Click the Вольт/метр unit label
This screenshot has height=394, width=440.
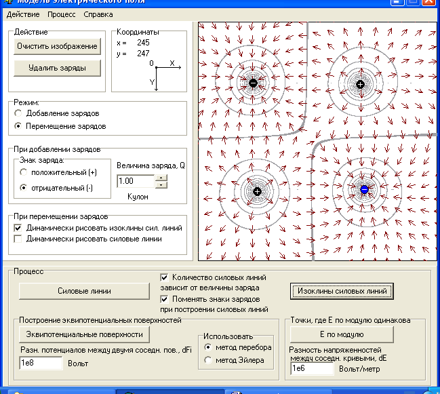(359, 369)
